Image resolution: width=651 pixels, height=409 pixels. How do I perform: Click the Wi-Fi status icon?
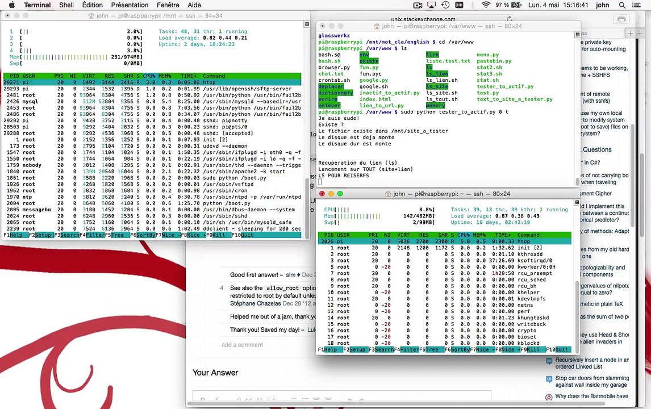486,5
